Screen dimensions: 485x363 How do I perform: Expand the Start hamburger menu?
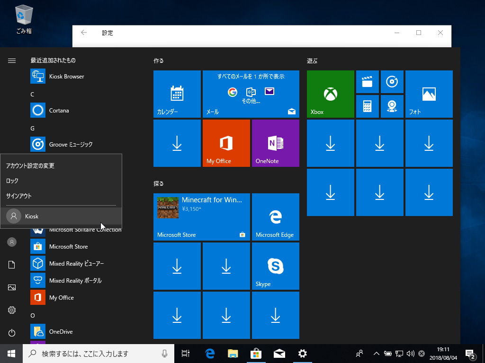[12, 61]
